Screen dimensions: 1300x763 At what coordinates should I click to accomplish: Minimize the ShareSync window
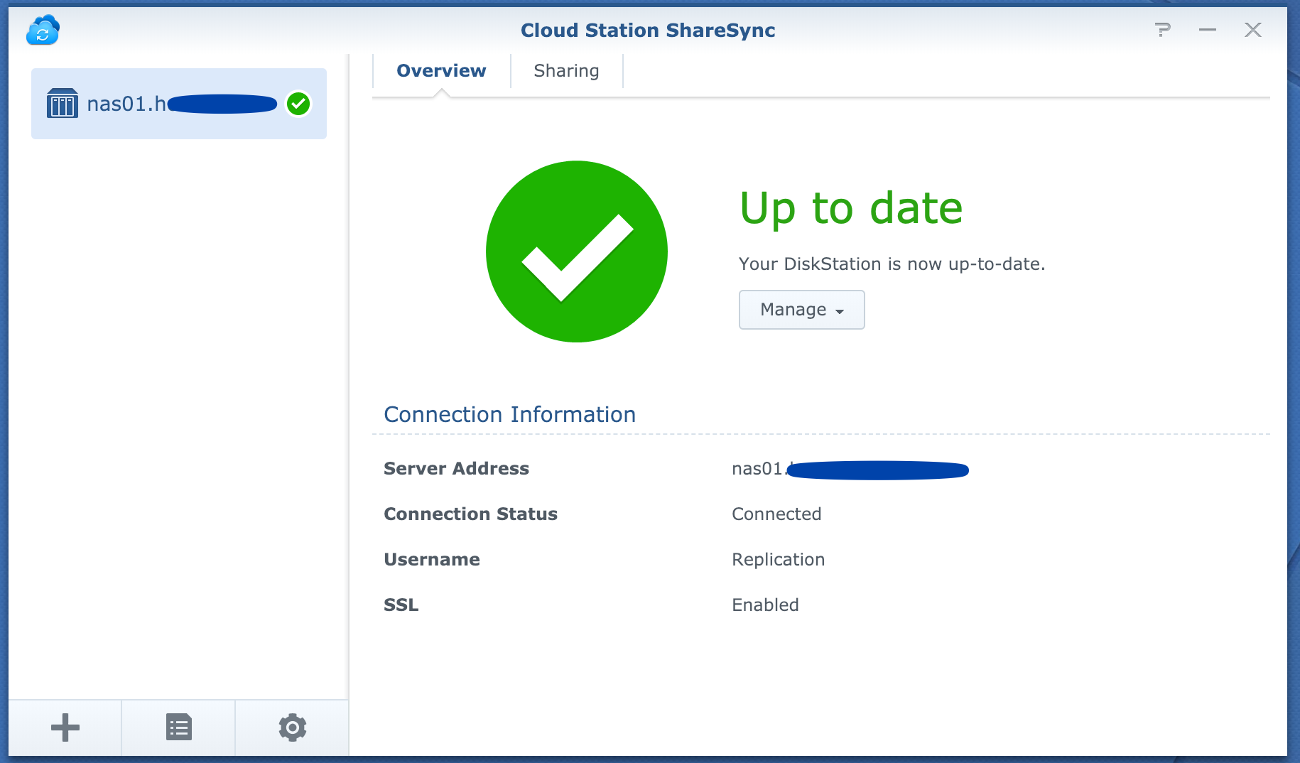coord(1208,30)
